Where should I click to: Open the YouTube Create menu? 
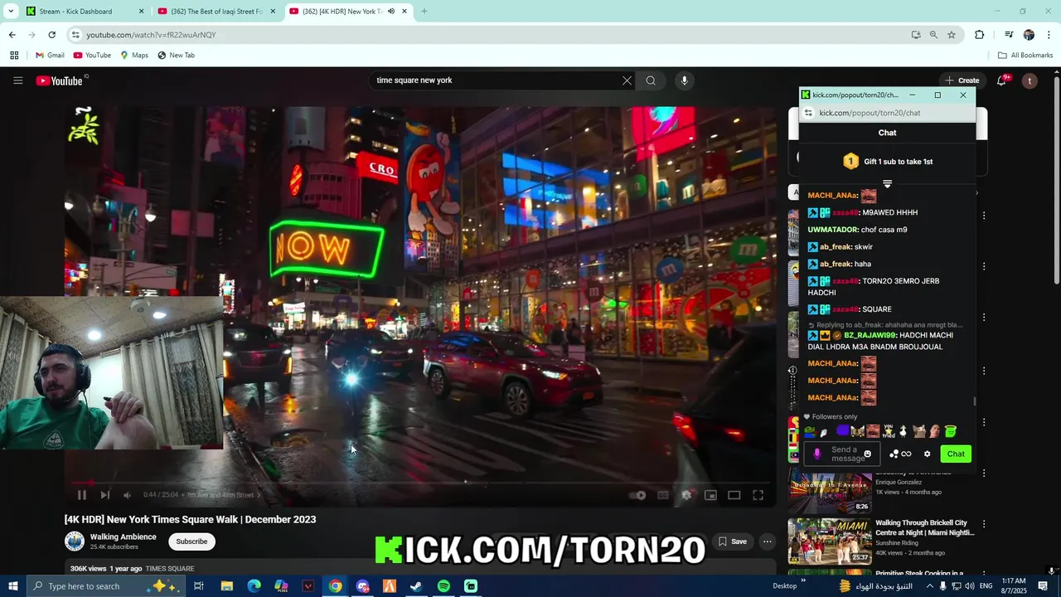click(962, 80)
